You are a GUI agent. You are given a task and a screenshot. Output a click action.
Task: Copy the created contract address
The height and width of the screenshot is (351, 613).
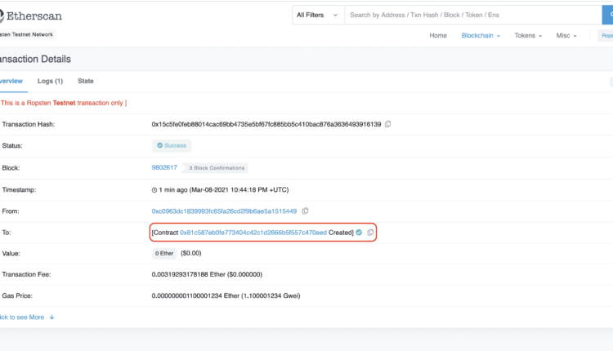click(370, 233)
